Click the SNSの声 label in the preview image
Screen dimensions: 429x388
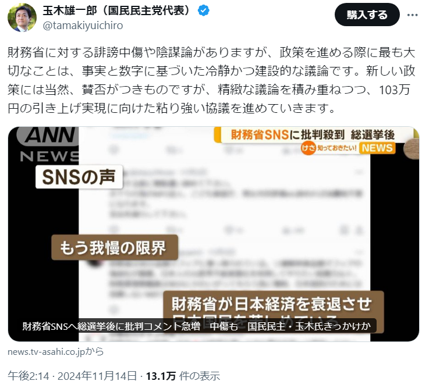(x=79, y=177)
